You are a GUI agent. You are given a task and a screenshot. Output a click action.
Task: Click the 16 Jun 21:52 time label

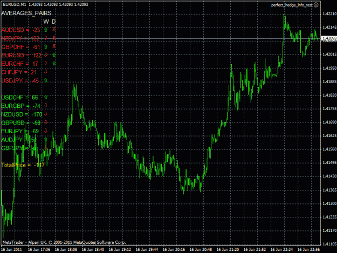[255, 249]
